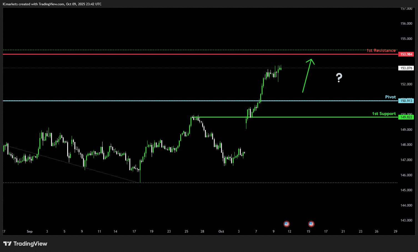
Task: Select the green 149.822 support price tag
Action: click(x=406, y=117)
